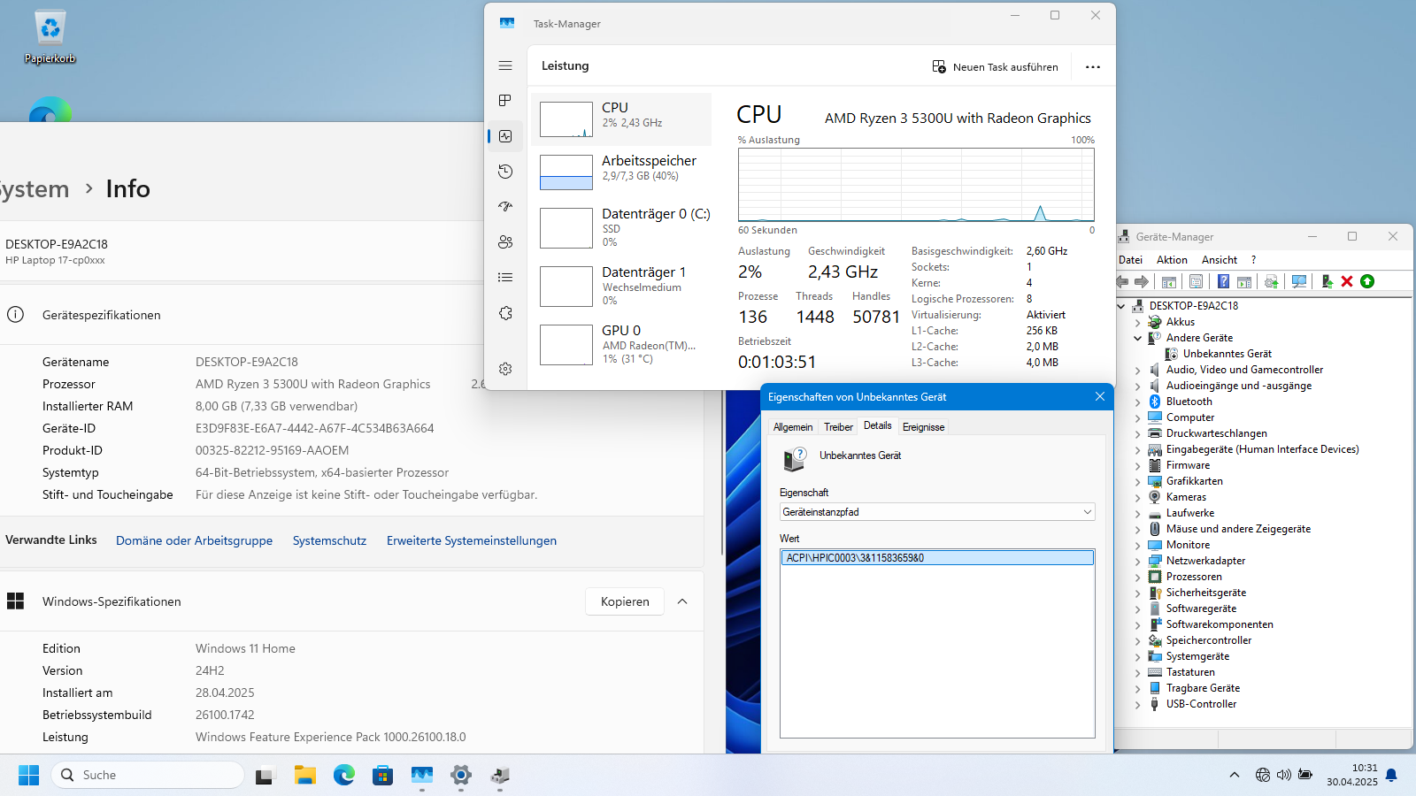Open Task Manager three-dot more options
1416x796 pixels.
tap(1093, 67)
